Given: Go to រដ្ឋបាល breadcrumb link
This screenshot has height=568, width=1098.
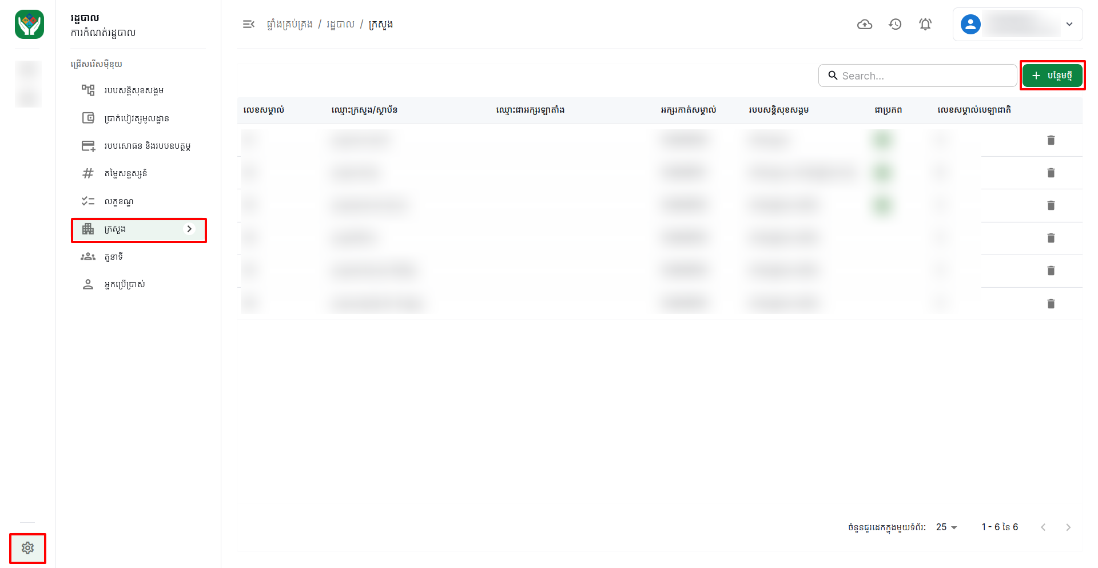Looking at the screenshot, I should [x=340, y=24].
